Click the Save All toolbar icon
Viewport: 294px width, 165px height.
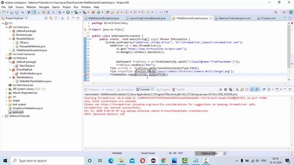17,12
